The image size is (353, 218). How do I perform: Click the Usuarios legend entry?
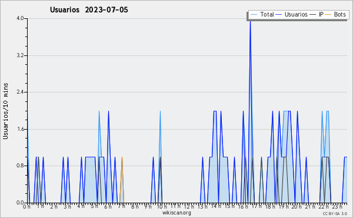pyautogui.click(x=292, y=14)
